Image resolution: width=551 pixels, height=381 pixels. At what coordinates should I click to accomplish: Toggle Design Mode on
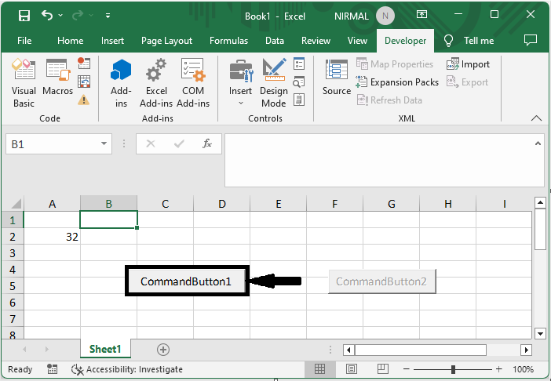[x=274, y=83]
